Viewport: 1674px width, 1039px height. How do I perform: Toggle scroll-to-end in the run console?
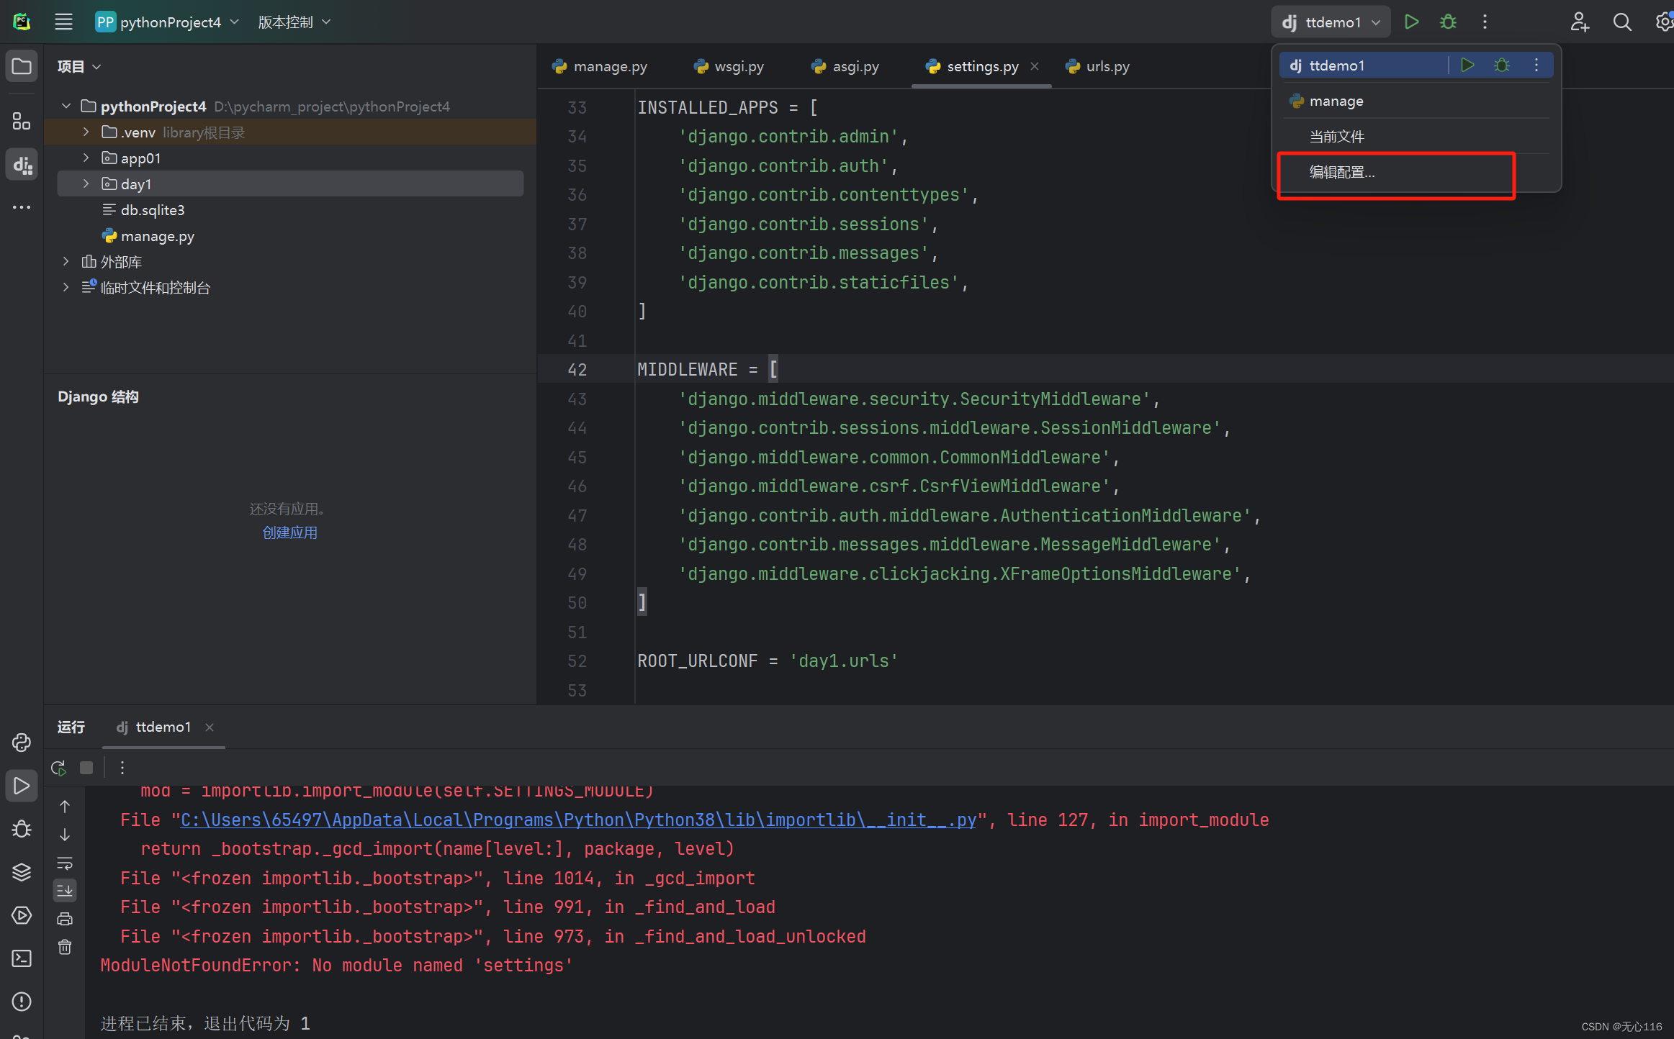pos(65,890)
